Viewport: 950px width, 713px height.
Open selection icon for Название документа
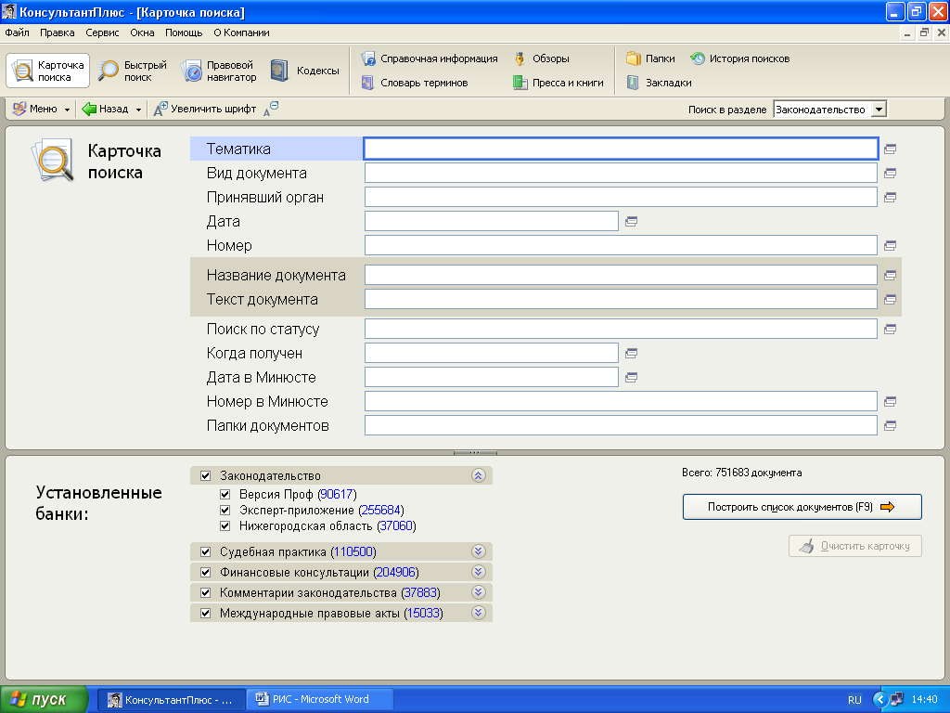[x=890, y=275]
